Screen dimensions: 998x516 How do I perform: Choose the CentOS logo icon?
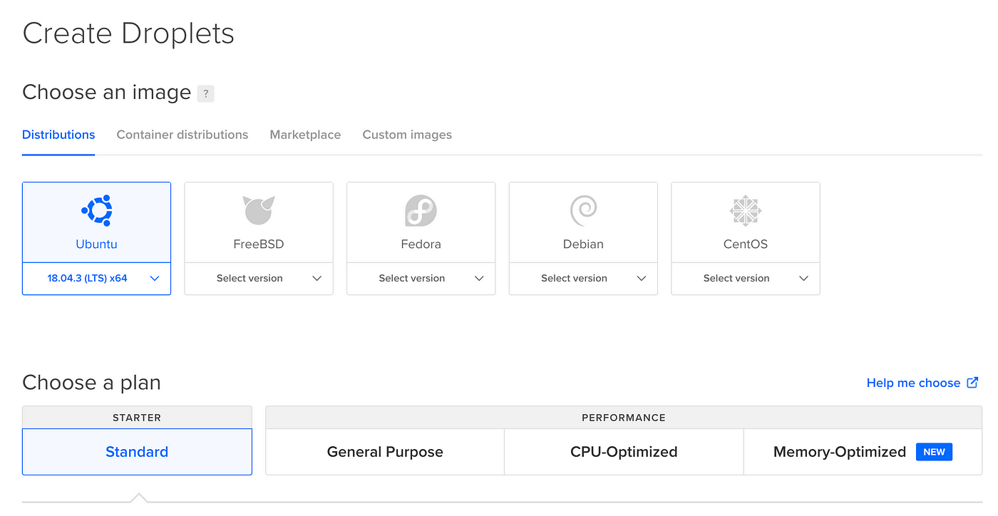click(746, 211)
